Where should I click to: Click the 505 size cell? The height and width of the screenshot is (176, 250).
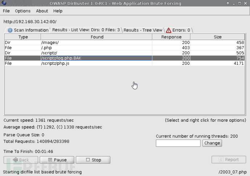[x=217, y=53]
